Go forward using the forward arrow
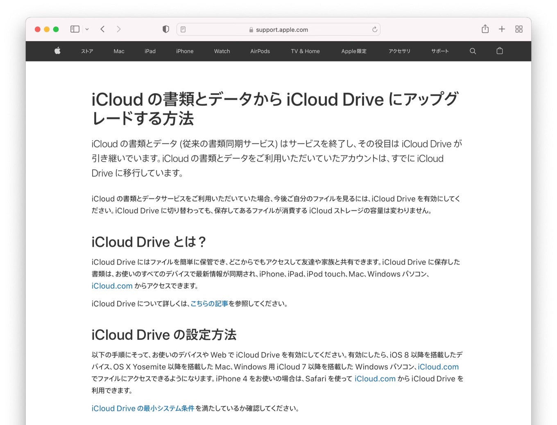The width and height of the screenshot is (557, 425). click(119, 29)
